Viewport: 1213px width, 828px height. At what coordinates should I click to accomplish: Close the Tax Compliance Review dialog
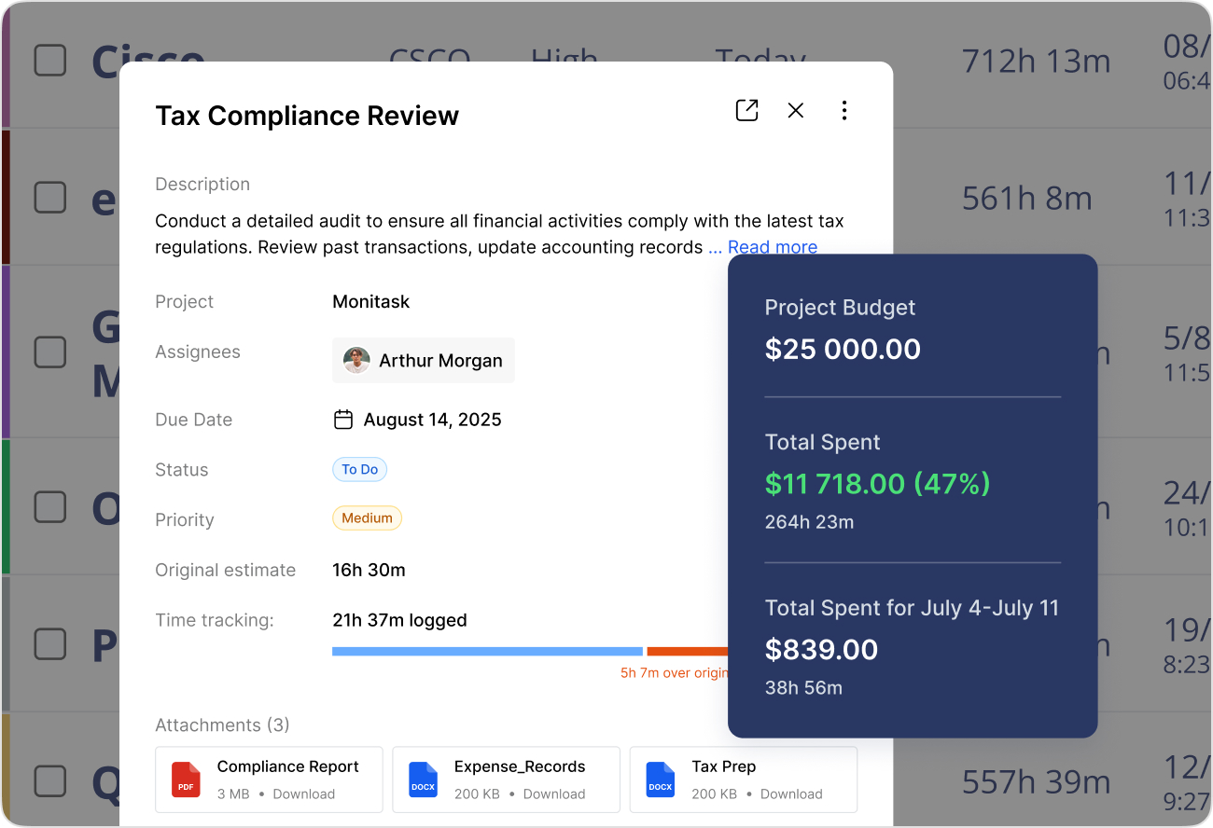point(795,110)
